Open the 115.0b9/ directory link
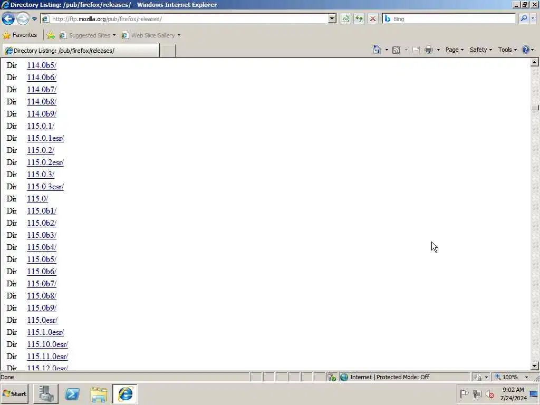Screen dimensions: 540x405 (42, 308)
